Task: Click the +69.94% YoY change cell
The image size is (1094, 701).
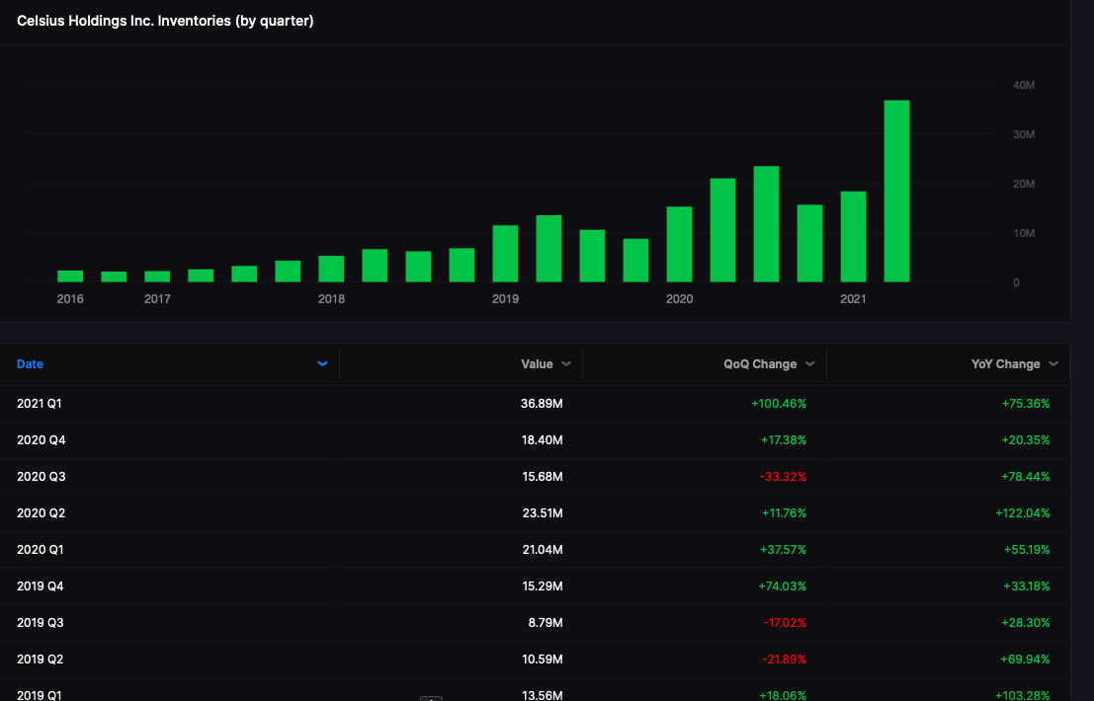Action: tap(1025, 660)
